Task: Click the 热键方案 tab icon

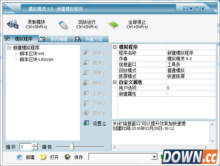Action: 78,39
